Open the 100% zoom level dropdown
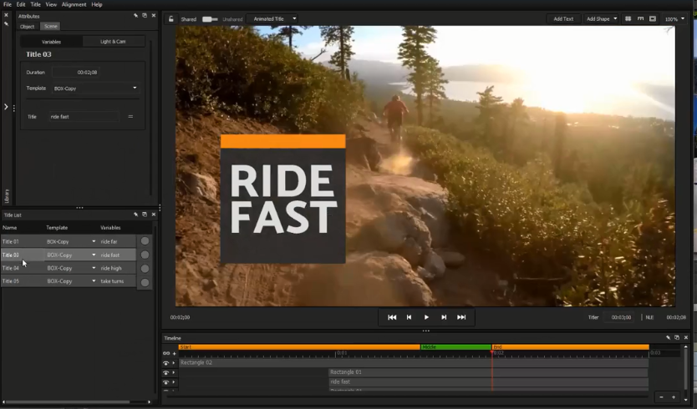This screenshot has height=409, width=697. click(674, 18)
